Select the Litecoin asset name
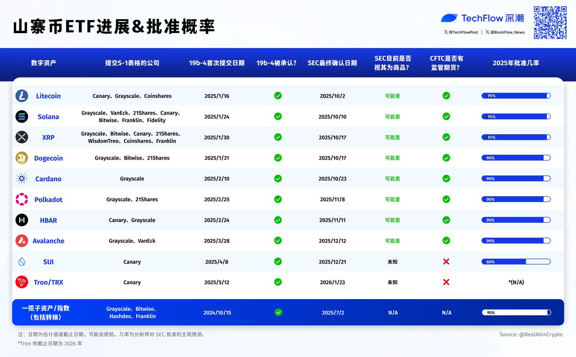The width and height of the screenshot is (576, 357). pos(48,96)
